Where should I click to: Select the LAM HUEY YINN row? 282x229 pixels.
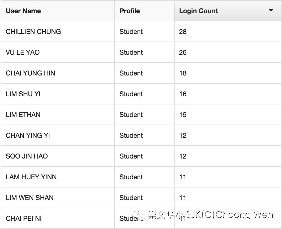pyautogui.click(x=141, y=177)
